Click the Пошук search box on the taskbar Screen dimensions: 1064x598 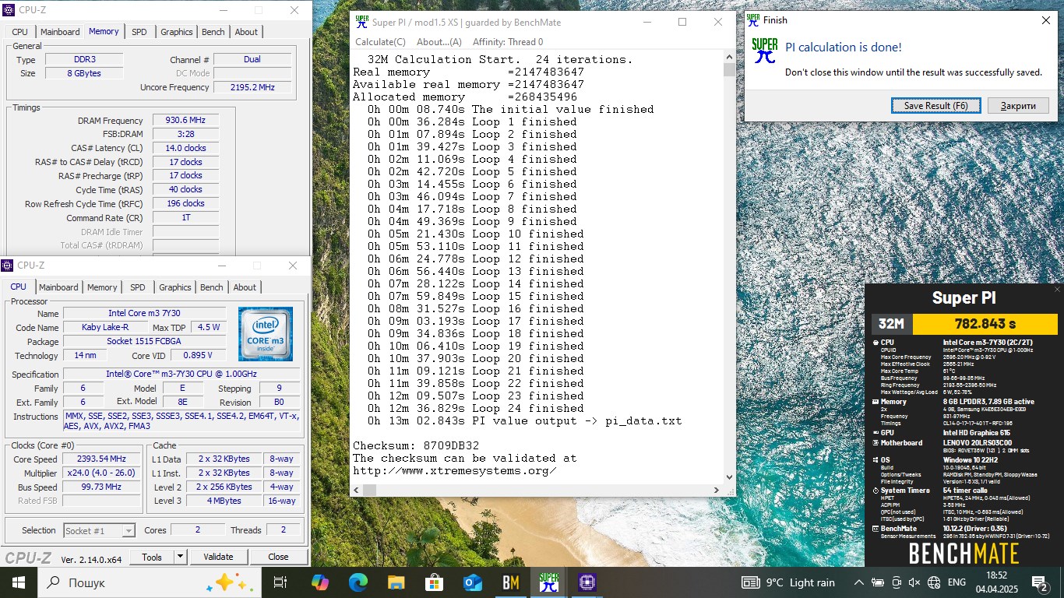pos(148,582)
